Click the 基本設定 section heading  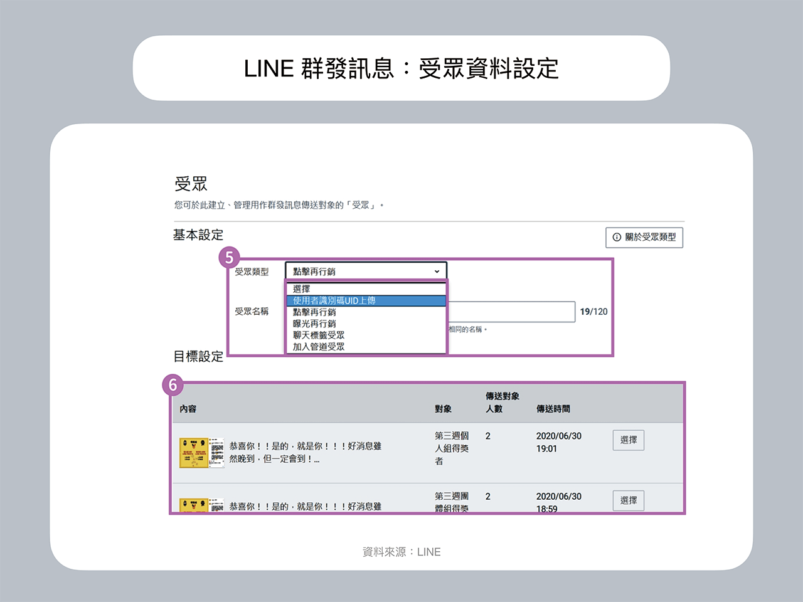click(198, 235)
